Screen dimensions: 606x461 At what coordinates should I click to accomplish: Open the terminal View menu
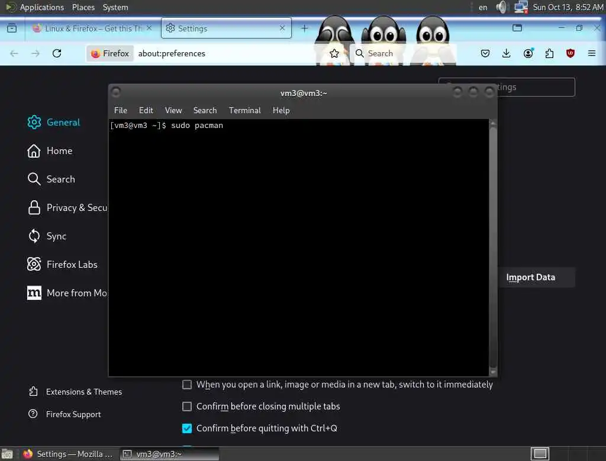[173, 110]
